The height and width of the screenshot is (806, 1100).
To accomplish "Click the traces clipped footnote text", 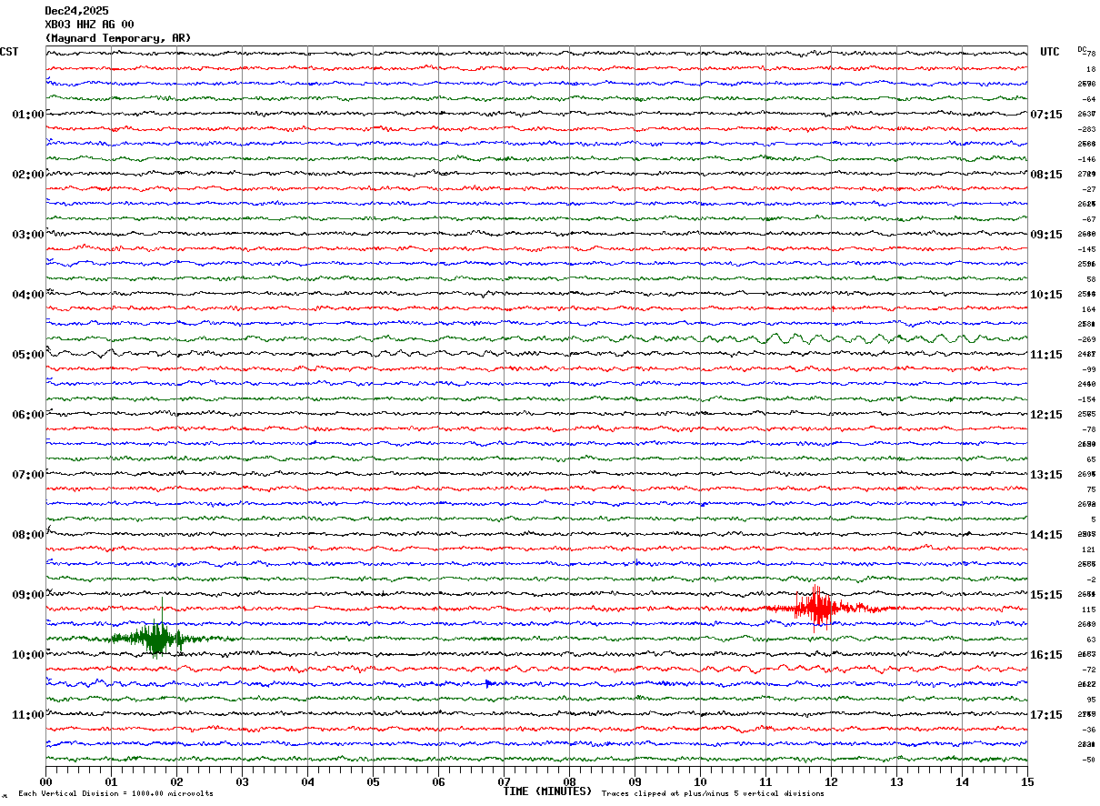I will 713,793.
